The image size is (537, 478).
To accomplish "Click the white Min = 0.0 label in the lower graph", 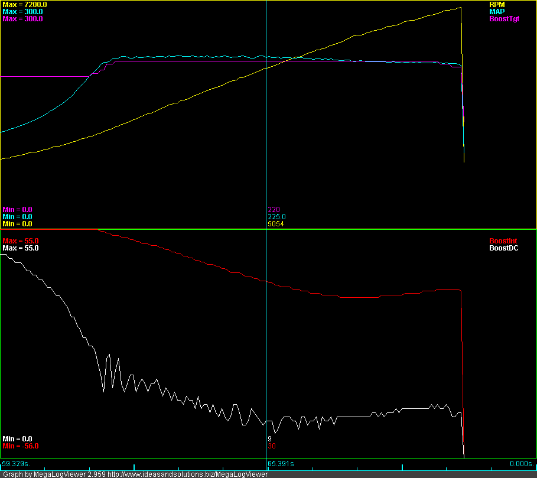I will [x=17, y=439].
